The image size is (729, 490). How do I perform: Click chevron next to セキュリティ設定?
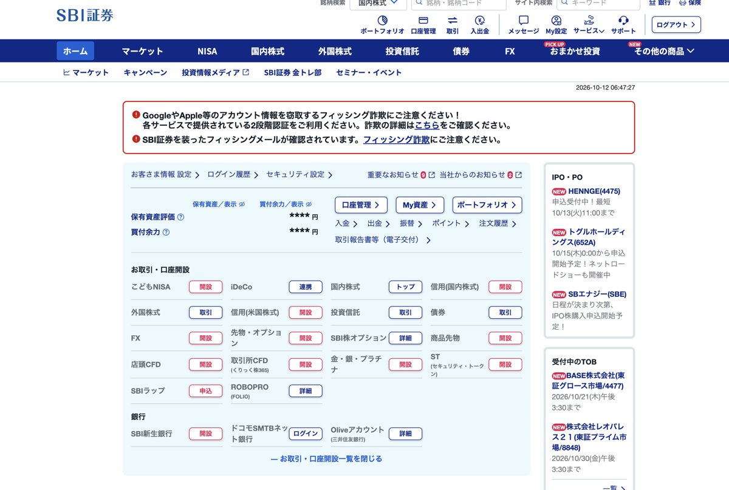click(x=330, y=175)
